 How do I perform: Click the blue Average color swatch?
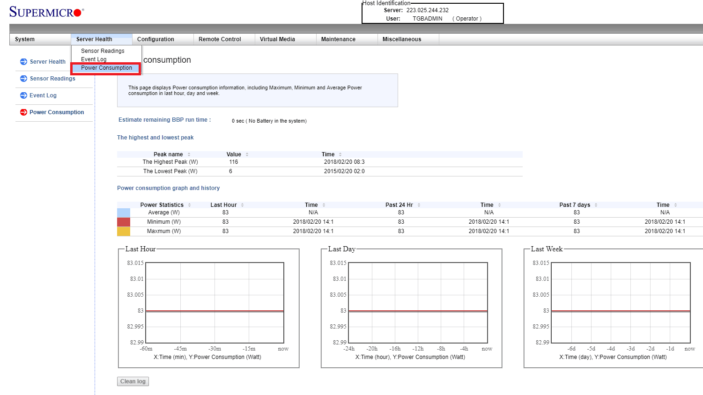(124, 212)
